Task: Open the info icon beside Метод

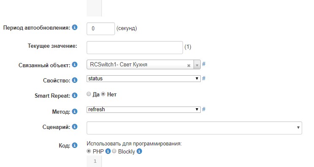Action: pyautogui.click(x=75, y=111)
